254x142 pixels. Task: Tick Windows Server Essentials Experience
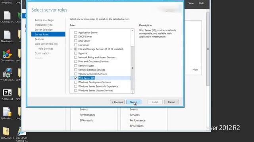(x=76, y=86)
